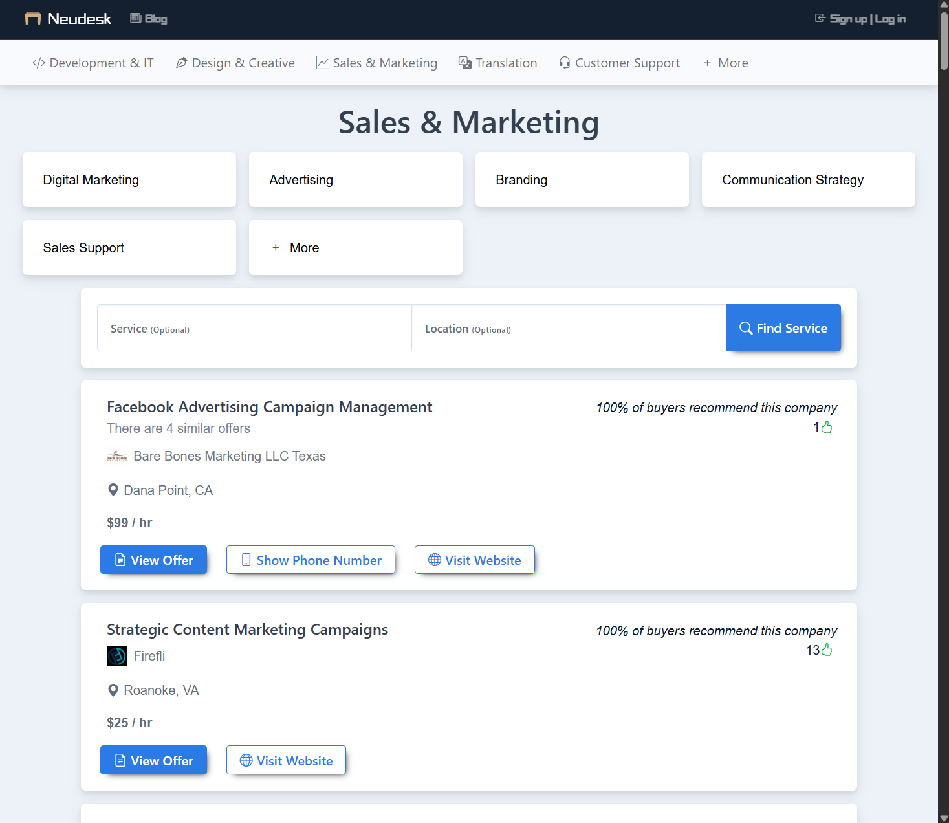This screenshot has height=823, width=949.
Task: Click the globe icon on Firefli's Visit Website
Action: [x=245, y=760]
